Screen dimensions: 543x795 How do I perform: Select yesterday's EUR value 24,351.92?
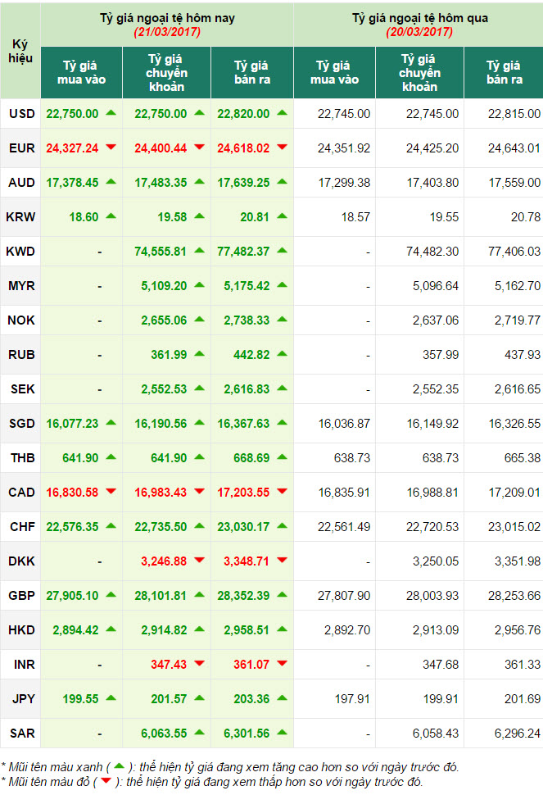tap(344, 148)
